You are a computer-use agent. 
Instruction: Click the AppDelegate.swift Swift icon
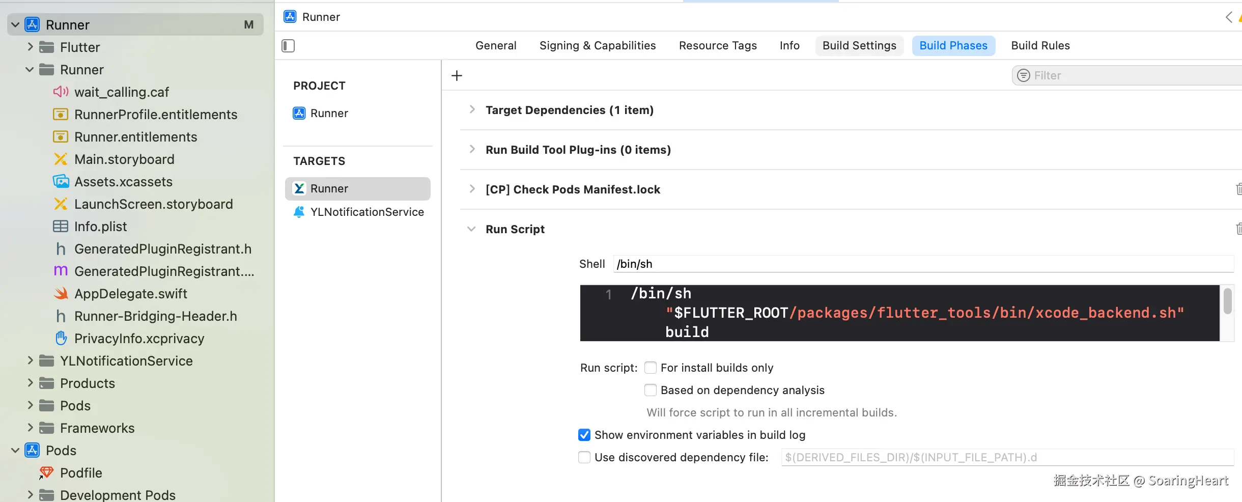[61, 293]
